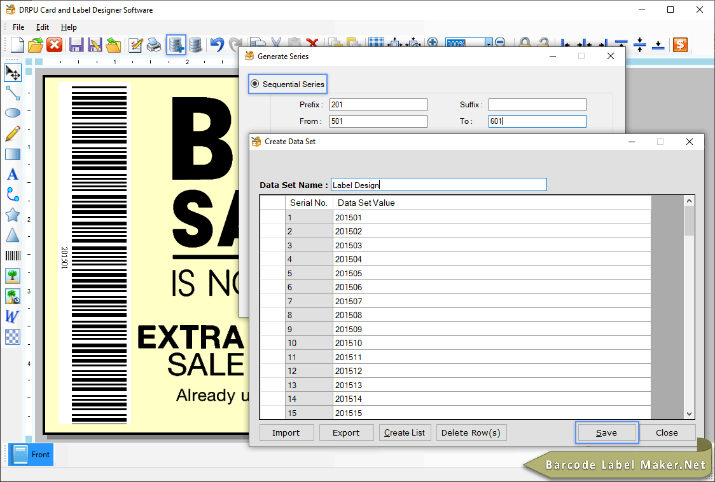Select the Ellipse shape tool
The height and width of the screenshot is (482, 715).
coord(12,113)
